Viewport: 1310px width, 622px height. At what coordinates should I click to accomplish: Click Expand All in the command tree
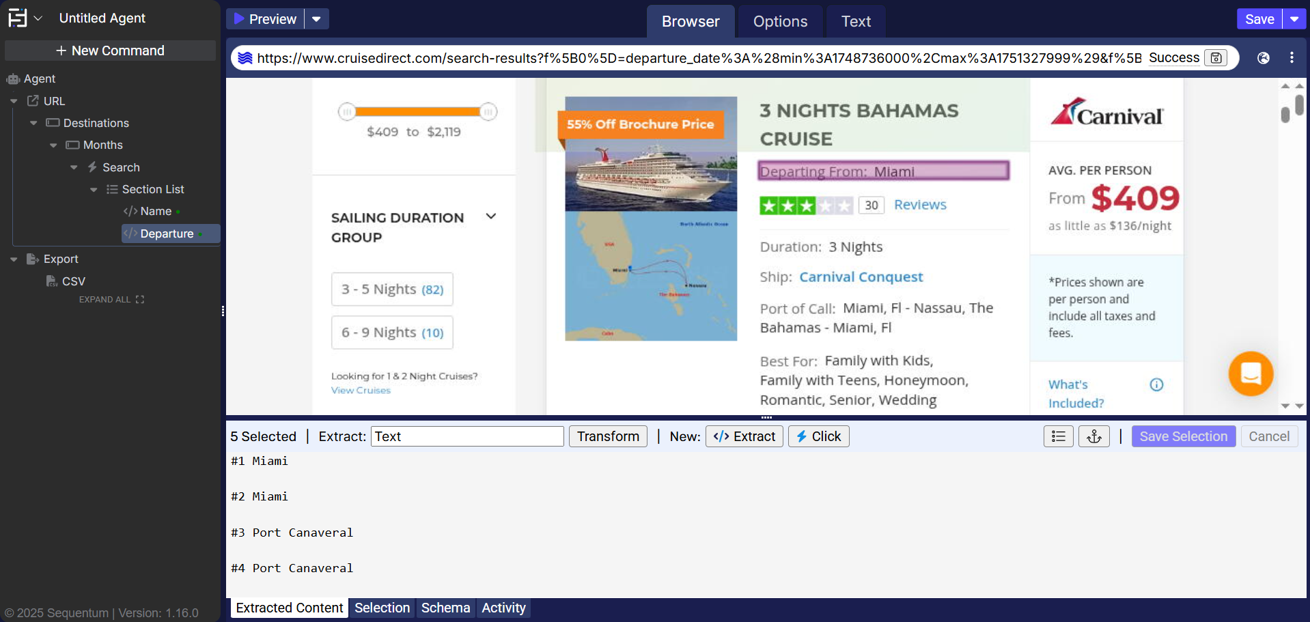(111, 300)
